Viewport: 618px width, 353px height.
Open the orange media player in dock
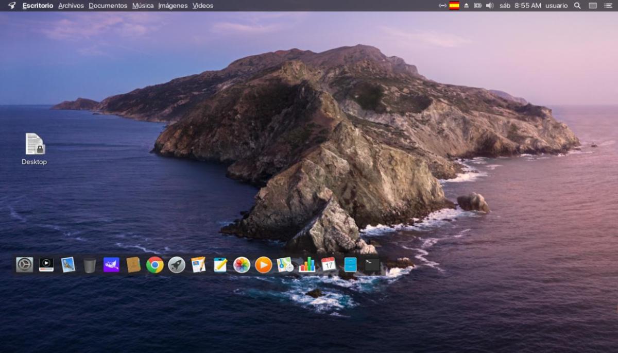click(263, 265)
